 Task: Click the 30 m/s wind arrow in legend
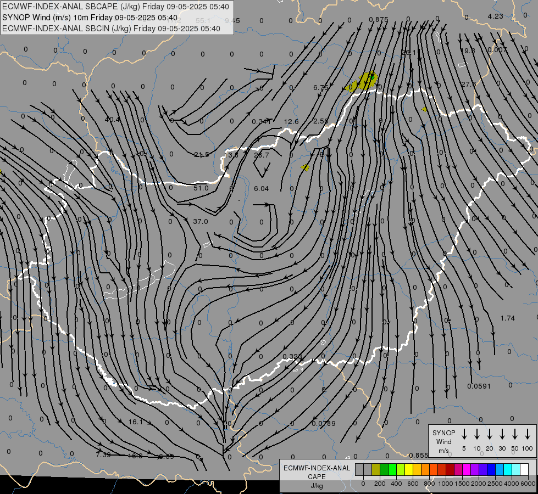[x=502, y=434]
